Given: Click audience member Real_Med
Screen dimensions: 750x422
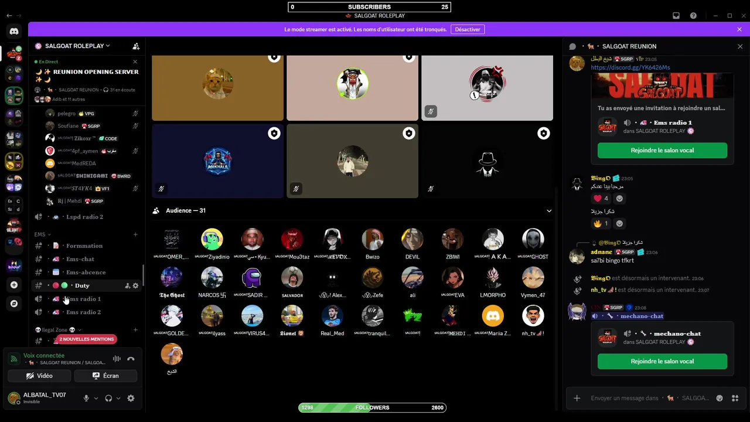Looking at the screenshot, I should pos(332,321).
